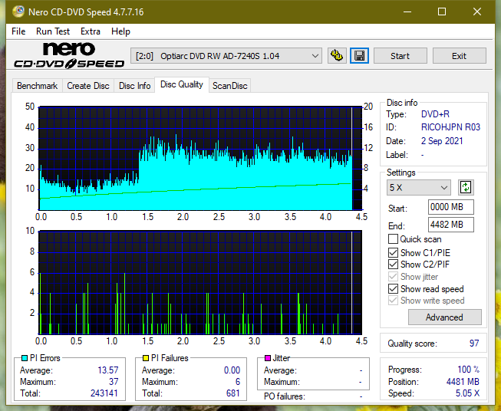Minimize the Nero CD-DVD Speed window
Viewport: 501px width, 411px height.
[407, 12]
